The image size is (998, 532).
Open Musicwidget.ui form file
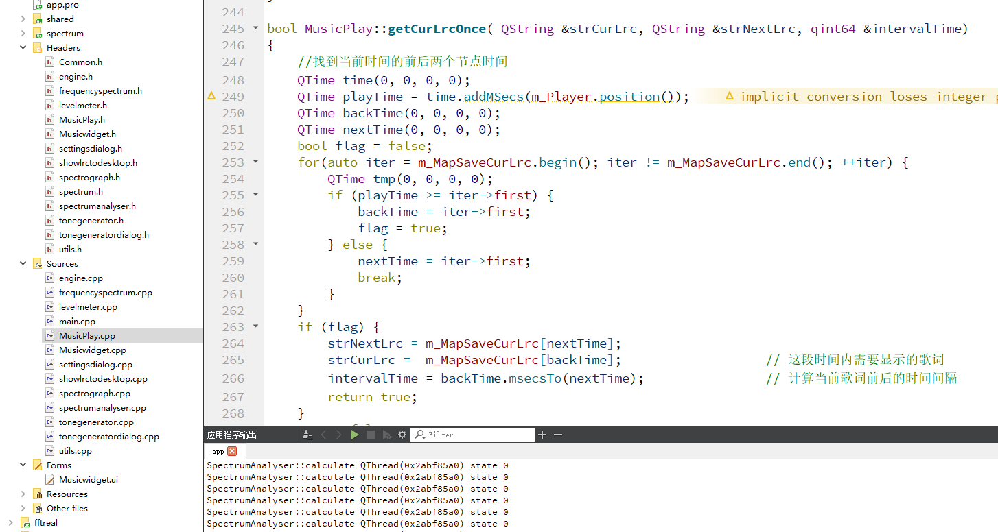[89, 479]
